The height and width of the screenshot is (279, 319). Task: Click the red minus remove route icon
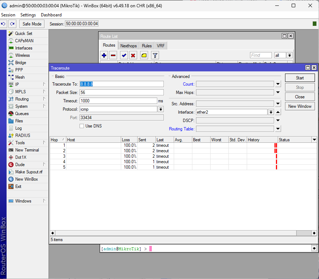[x=113, y=55]
